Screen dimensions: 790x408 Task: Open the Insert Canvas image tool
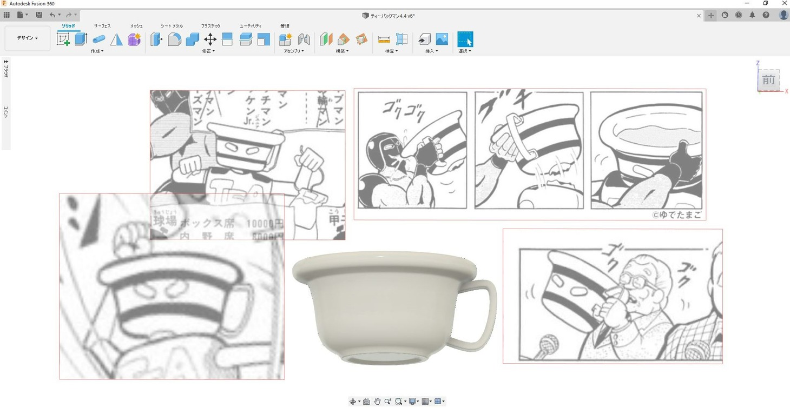pyautogui.click(x=442, y=39)
